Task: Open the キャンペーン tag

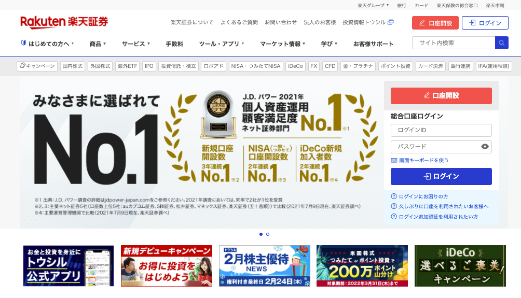Action: pyautogui.click(x=37, y=66)
